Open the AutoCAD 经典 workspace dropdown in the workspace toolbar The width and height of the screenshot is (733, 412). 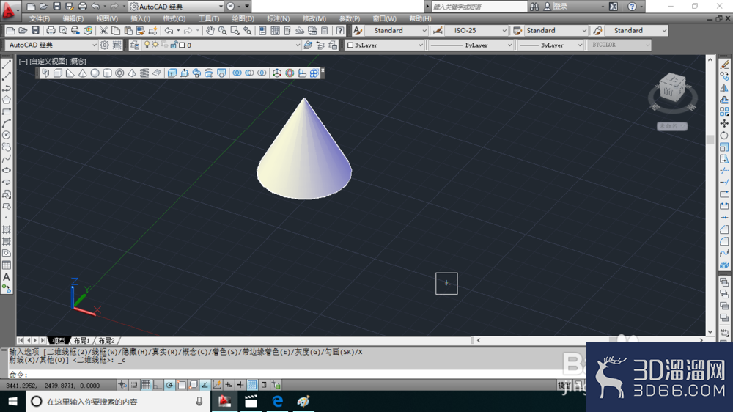tap(94, 45)
